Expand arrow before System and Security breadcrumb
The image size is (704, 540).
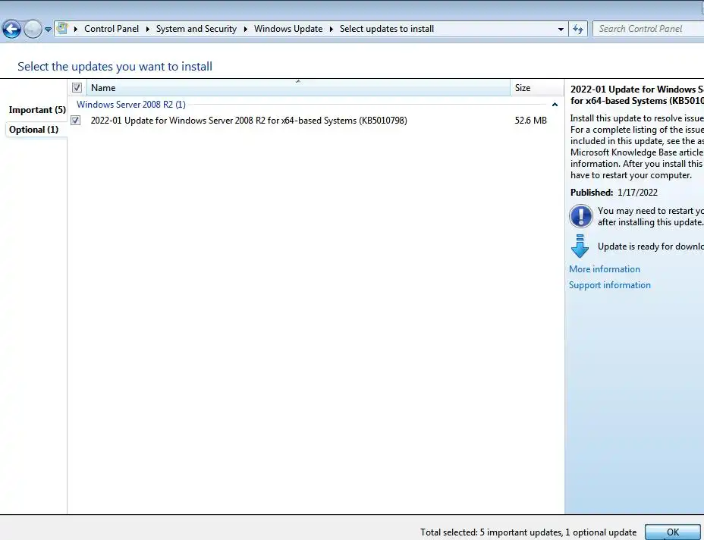147,29
